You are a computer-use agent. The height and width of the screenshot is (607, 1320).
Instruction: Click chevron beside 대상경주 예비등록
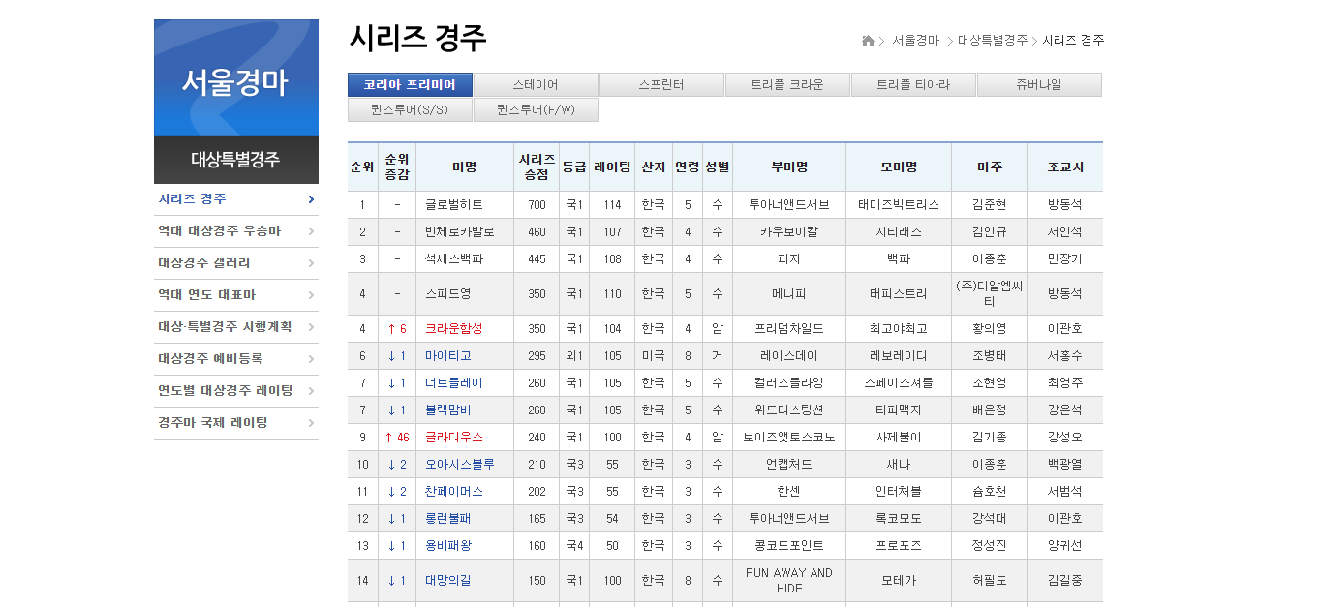311,359
